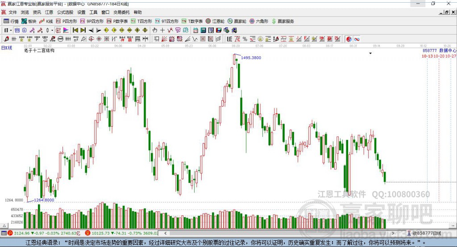
Task: Click the 行情 toolbar button
Action: coord(11,21)
